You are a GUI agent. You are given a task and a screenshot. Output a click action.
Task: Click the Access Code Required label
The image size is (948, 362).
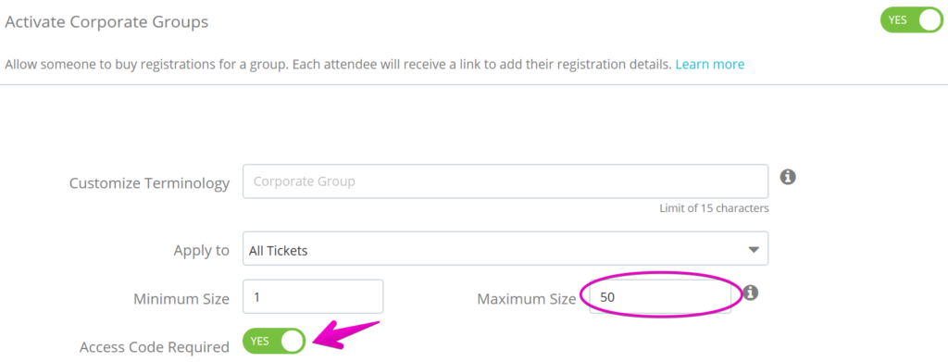coord(155,347)
